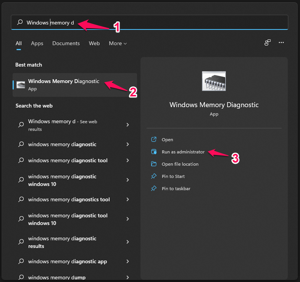Viewport: 300px width, 282px height.
Task: Click search icon beside 'windows memory diagnostic' suggestion
Action: [x=21, y=144]
